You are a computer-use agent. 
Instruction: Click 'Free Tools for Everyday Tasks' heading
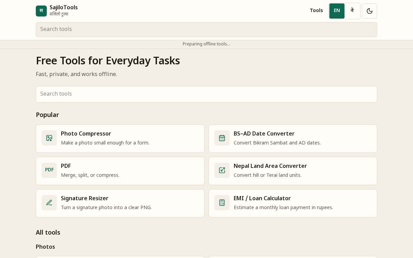tap(108, 61)
